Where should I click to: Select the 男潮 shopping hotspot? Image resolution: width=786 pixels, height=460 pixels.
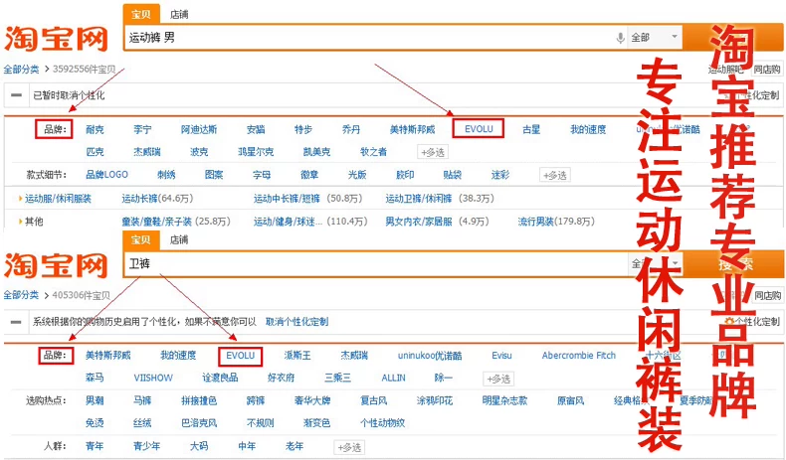[x=95, y=401]
